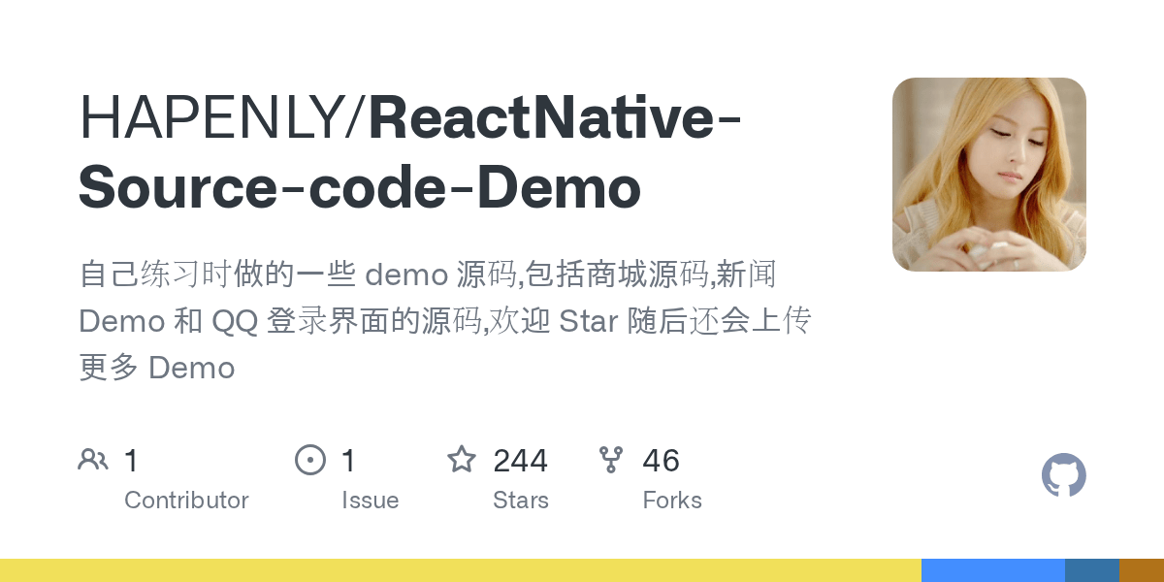The width and height of the screenshot is (1164, 582).
Task: Click the Forks label text
Action: pyautogui.click(x=672, y=501)
